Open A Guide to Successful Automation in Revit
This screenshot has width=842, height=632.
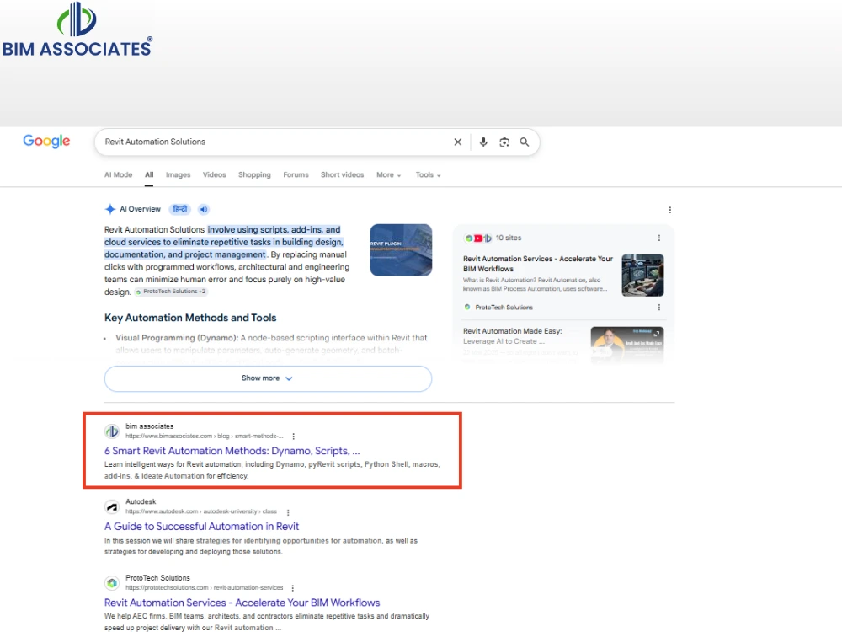click(x=201, y=526)
